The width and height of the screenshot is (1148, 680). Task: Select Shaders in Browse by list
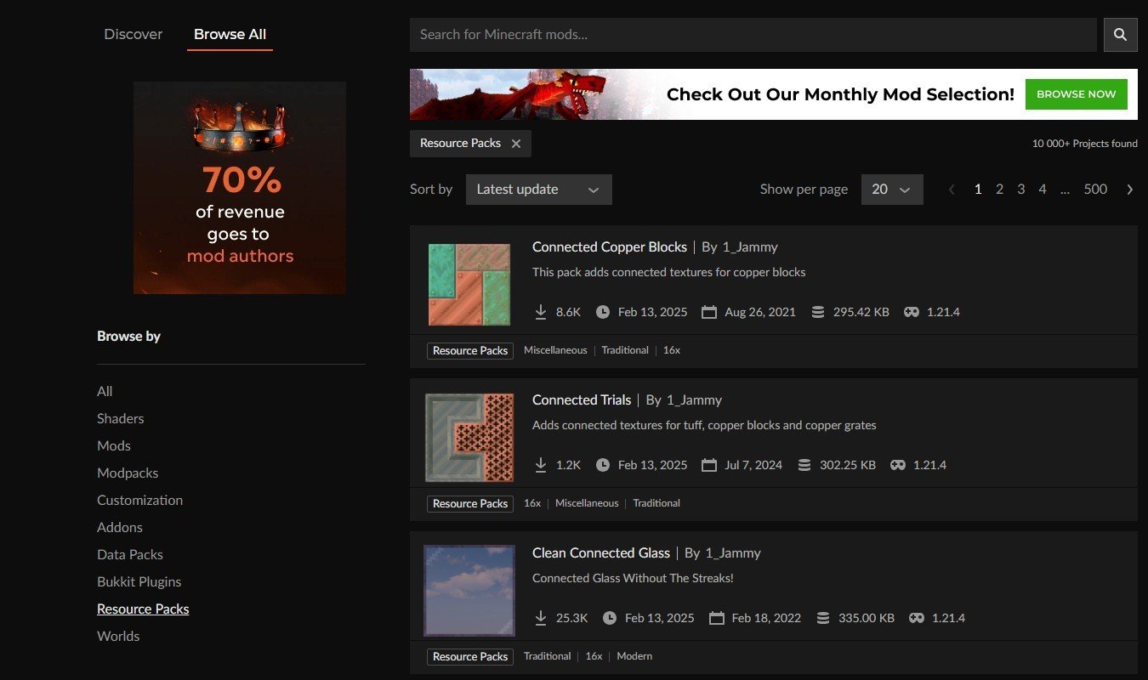121,418
